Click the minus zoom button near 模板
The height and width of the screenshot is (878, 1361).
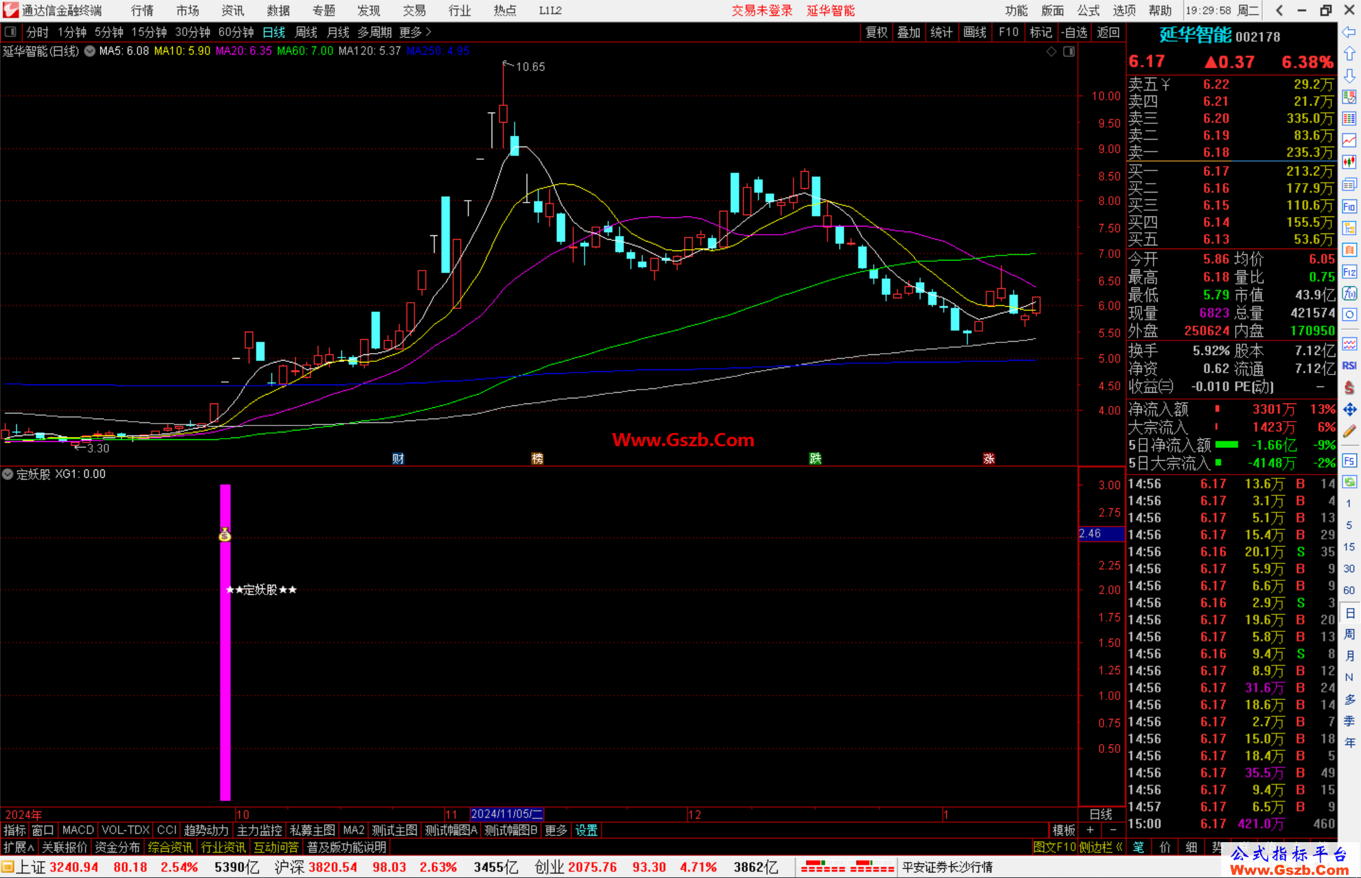[1113, 830]
